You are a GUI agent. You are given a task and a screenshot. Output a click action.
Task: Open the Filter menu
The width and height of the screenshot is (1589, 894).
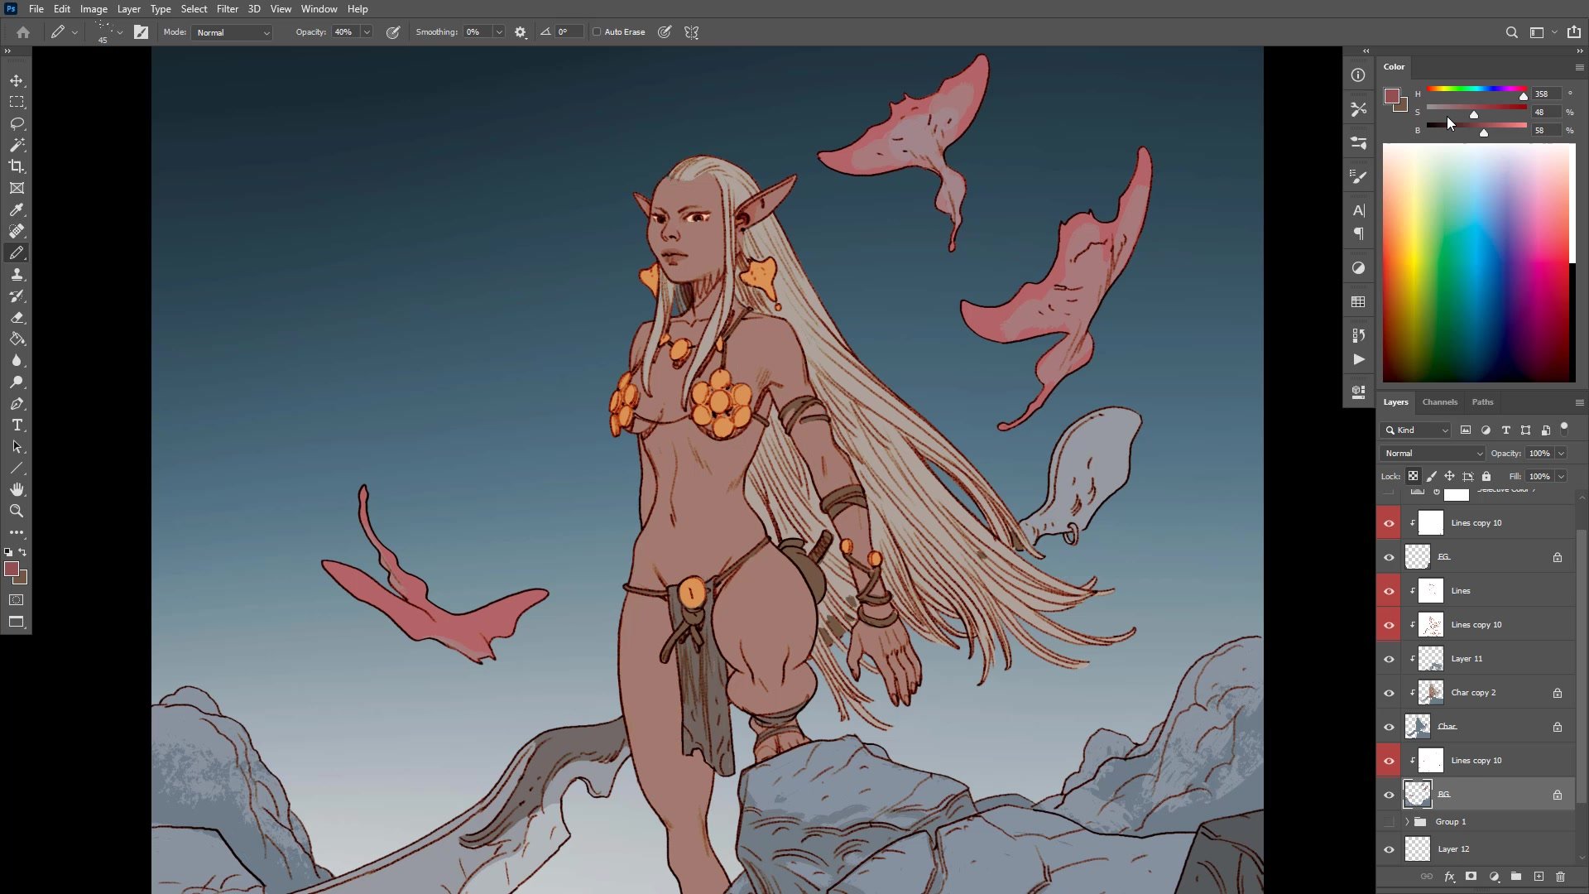pos(227,9)
